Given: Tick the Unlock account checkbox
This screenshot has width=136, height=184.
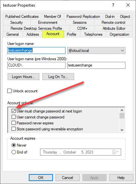Looking at the screenshot, I should pyautogui.click(x=9, y=91).
